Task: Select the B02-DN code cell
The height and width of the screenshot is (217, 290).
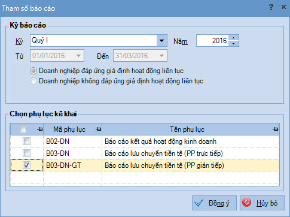Action: pos(72,141)
